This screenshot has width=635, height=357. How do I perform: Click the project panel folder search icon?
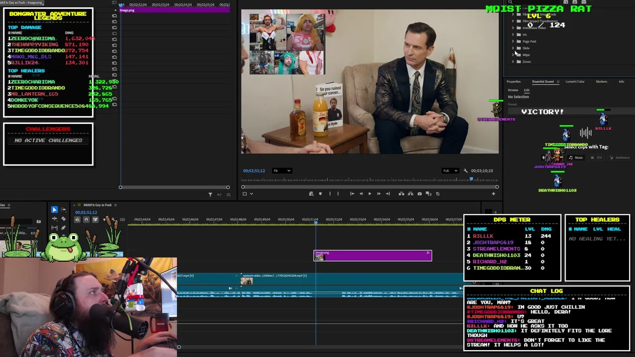38,222
